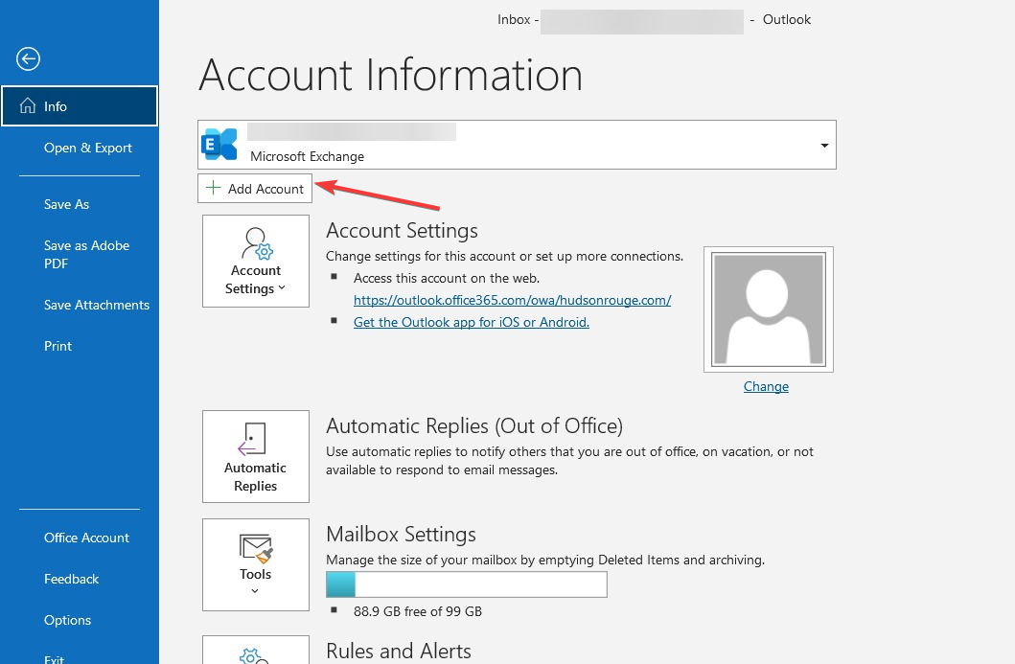Click the Microsoft Exchange account icon
Screen dimensions: 1015x664
click(x=219, y=145)
